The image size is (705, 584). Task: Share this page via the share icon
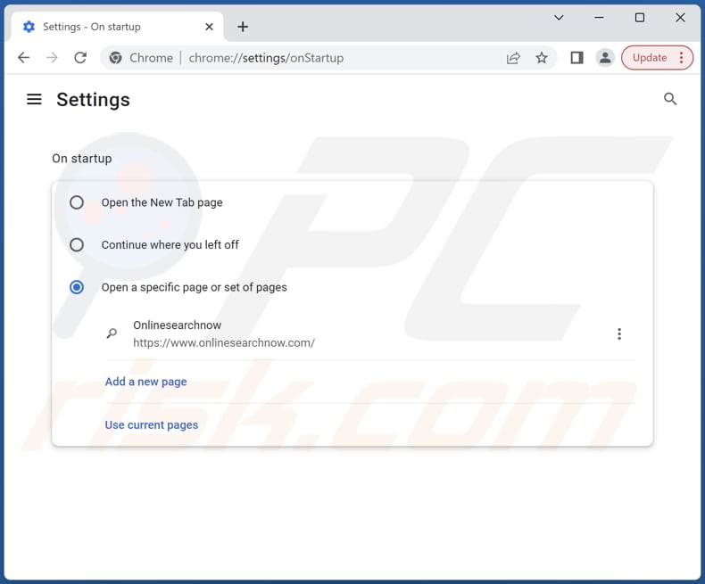point(513,58)
